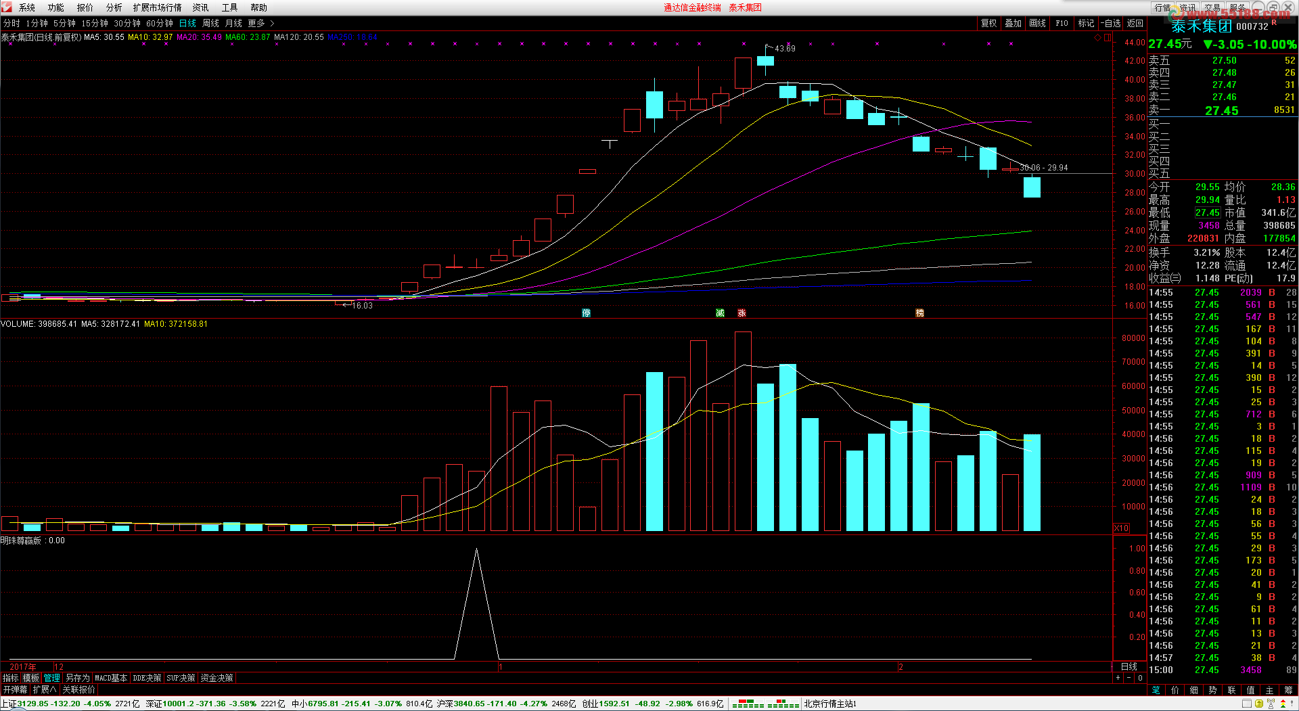The image size is (1299, 711).
Task: Open the 日线 period selector at bottom right
Action: tap(1129, 667)
